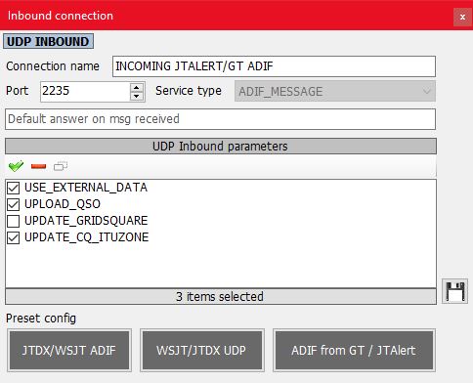The image size is (473, 383).
Task: Toggle the USE_EXTERNAL_DATA checkbox
Action: pyautogui.click(x=14, y=188)
